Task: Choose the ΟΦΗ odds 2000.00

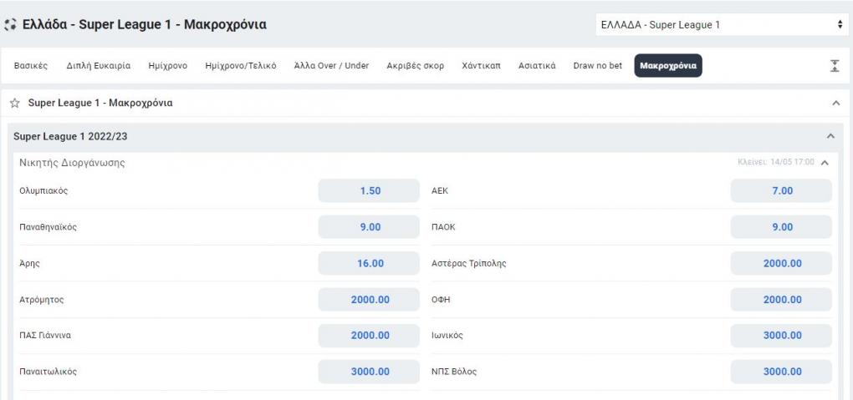Action: [x=781, y=300]
